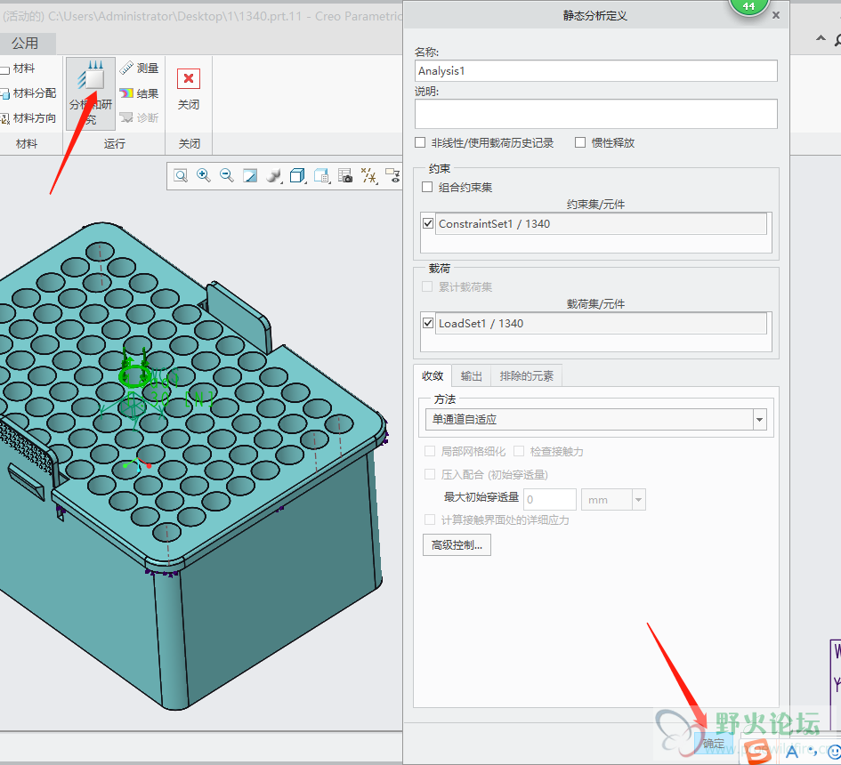Click the Repaint screen icon
The height and width of the screenshot is (765, 841).
(250, 175)
